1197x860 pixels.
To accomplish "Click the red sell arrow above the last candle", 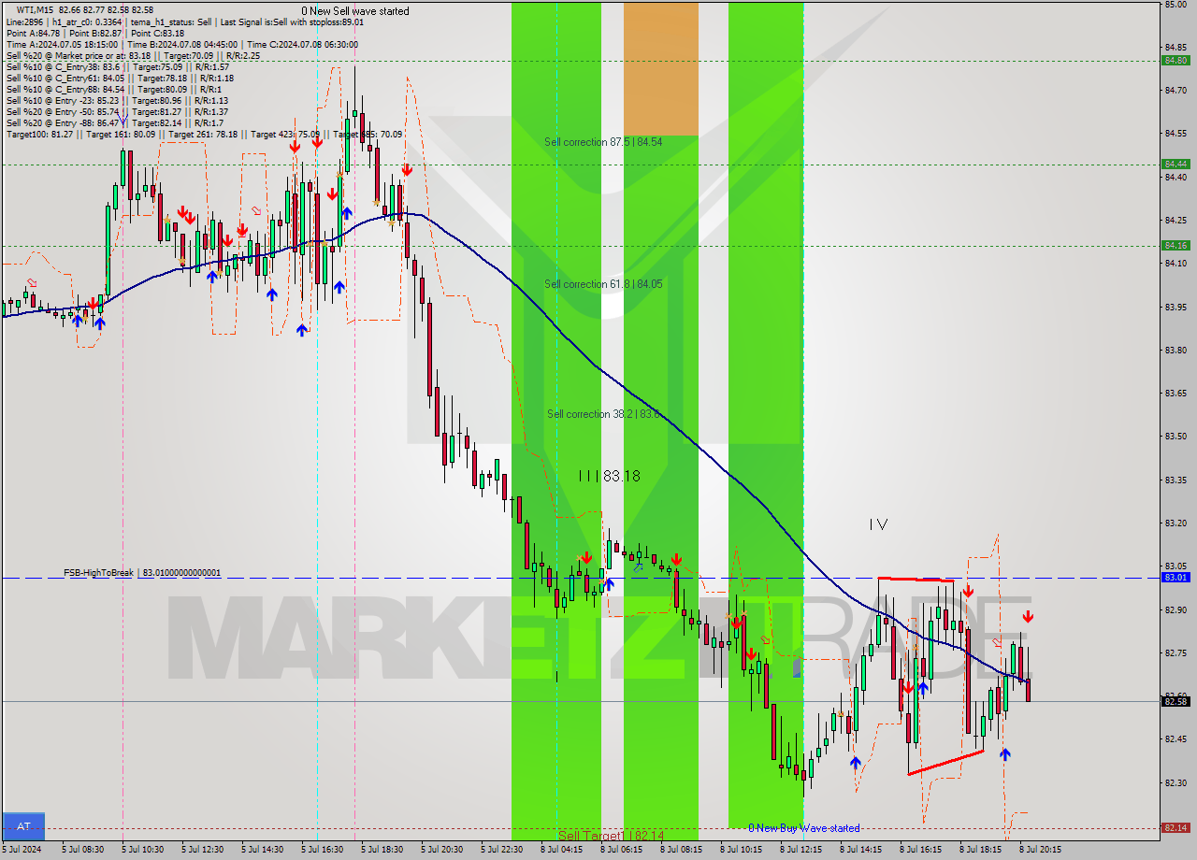I will click(1028, 616).
